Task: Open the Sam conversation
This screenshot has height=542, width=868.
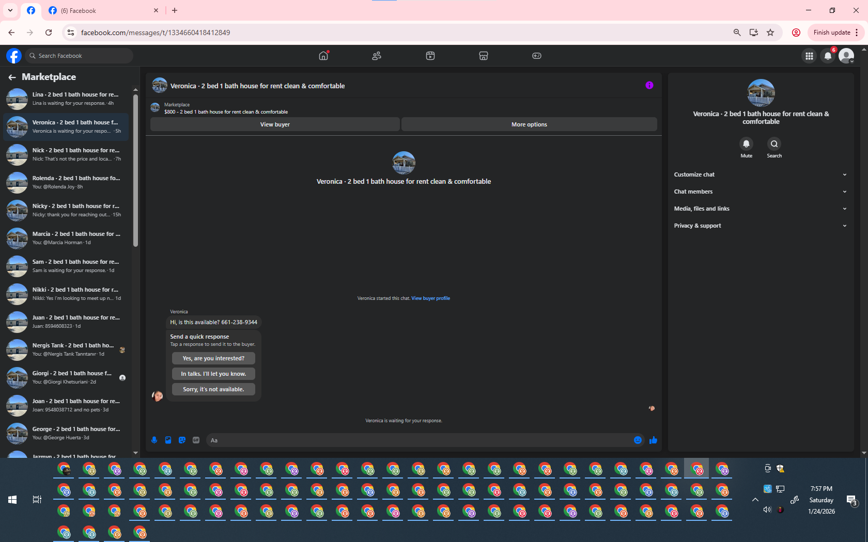Action: coord(66,266)
